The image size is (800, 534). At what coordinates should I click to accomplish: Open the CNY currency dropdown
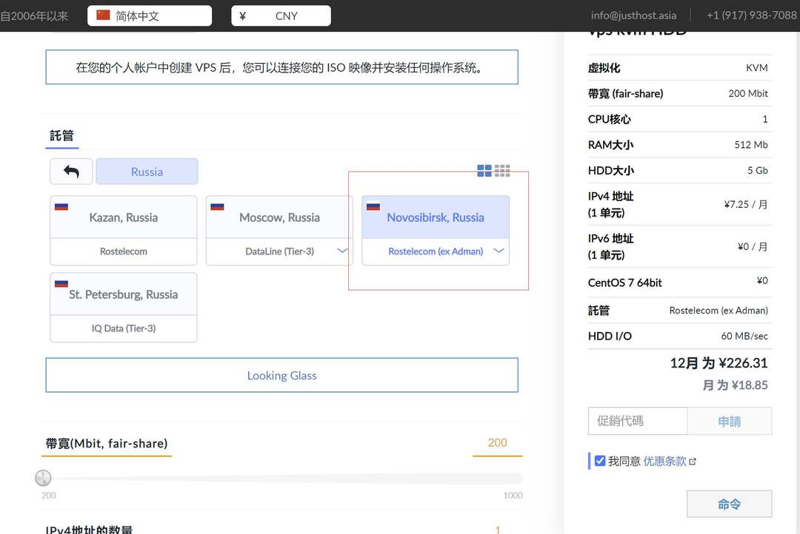[x=289, y=15]
